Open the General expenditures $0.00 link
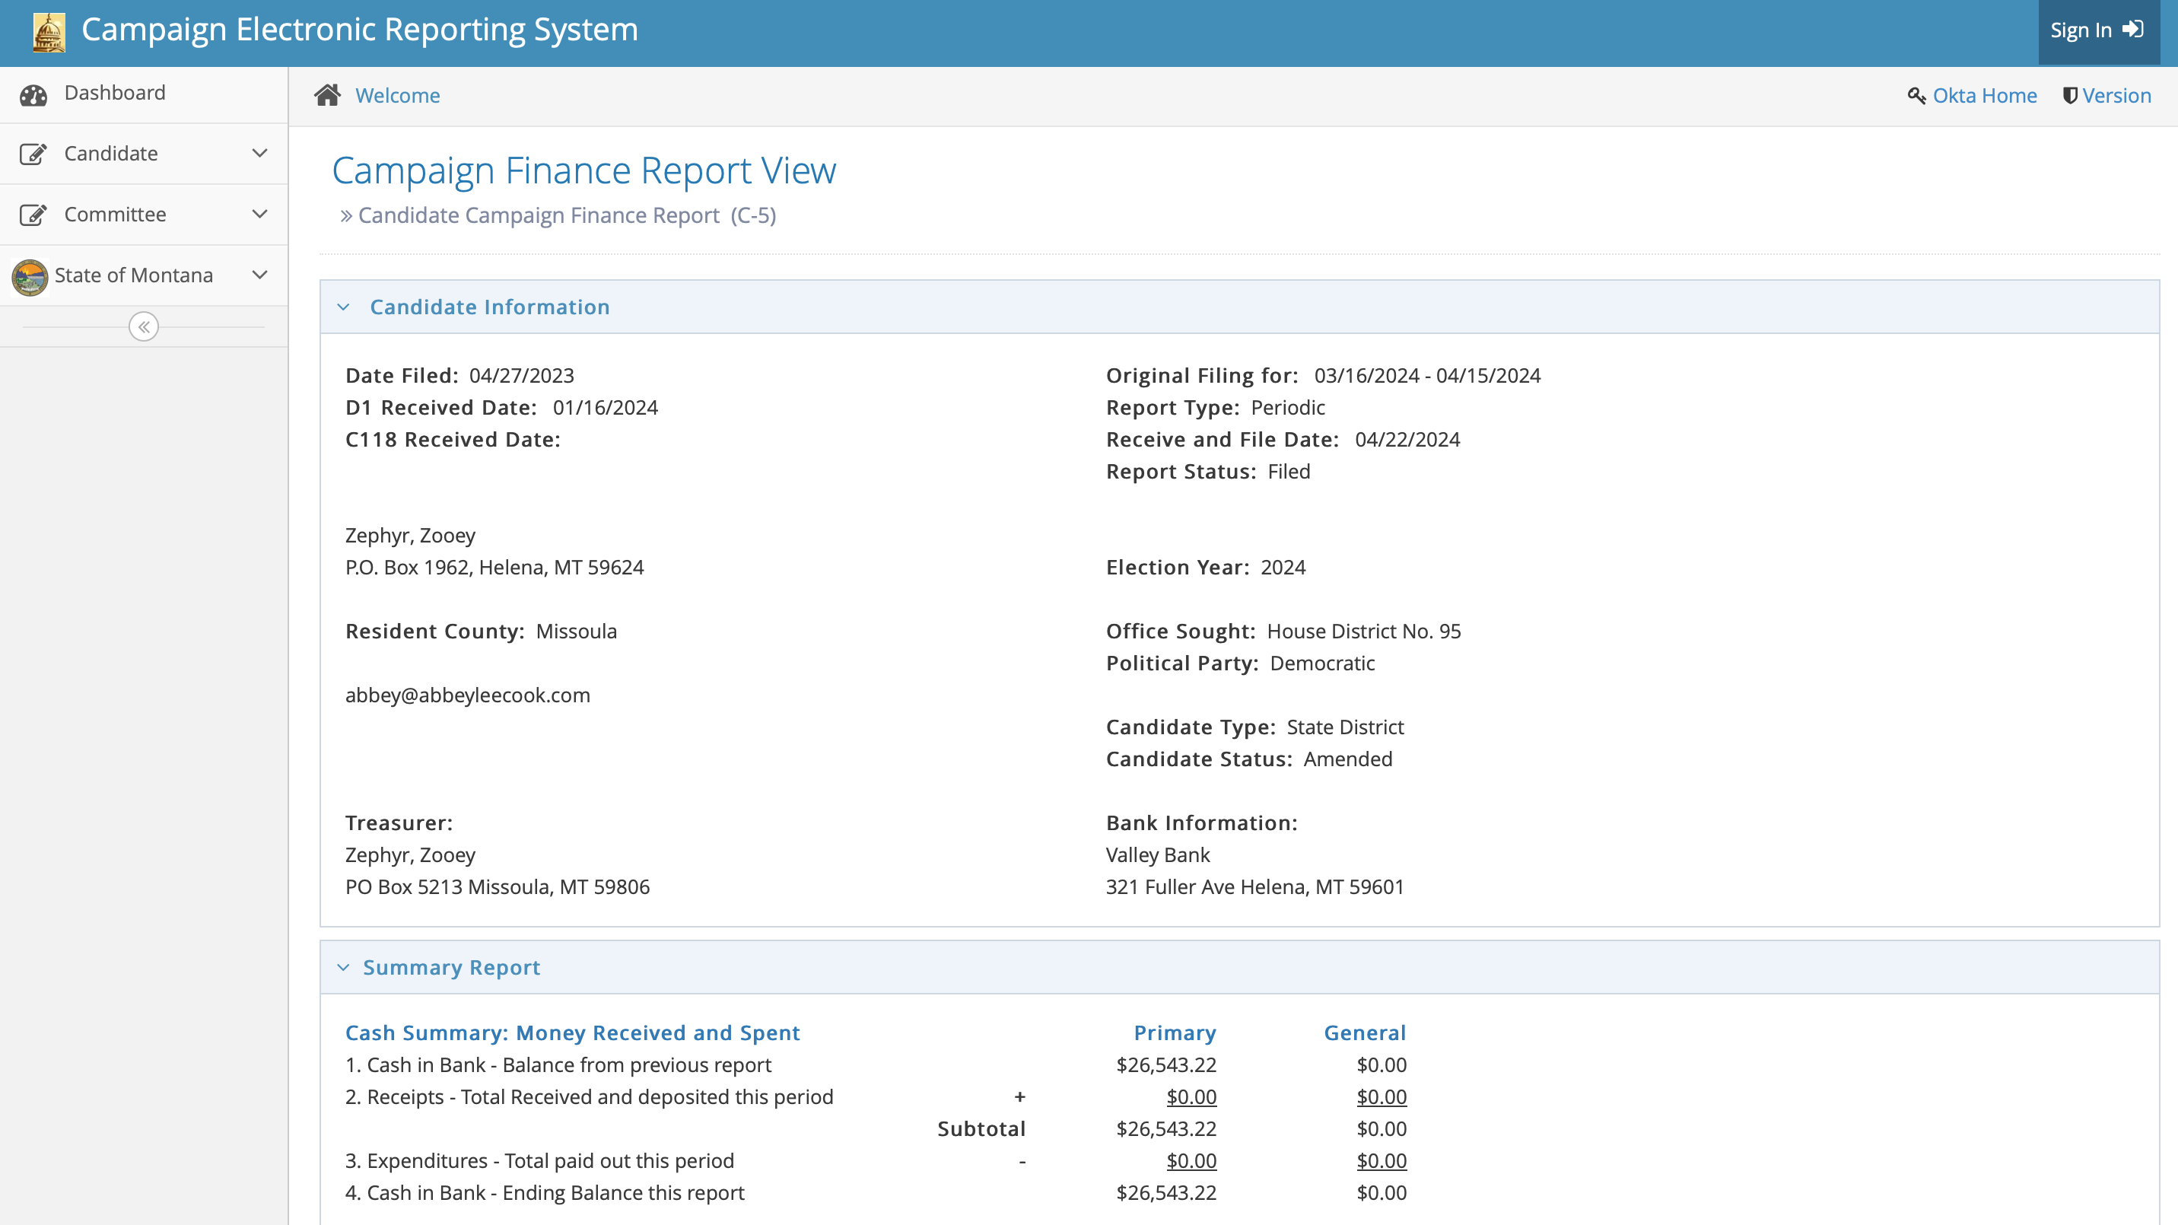 tap(1381, 1161)
